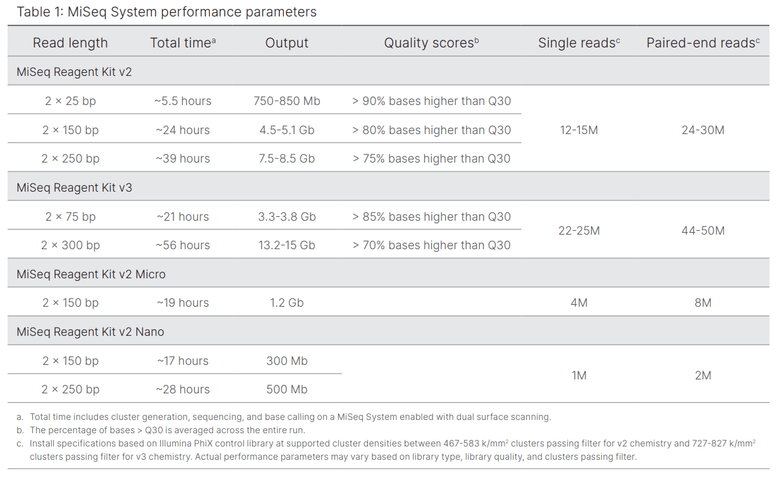Click the 'Paired-end reads' column header
The width and height of the screenshot is (779, 480).
point(702,43)
